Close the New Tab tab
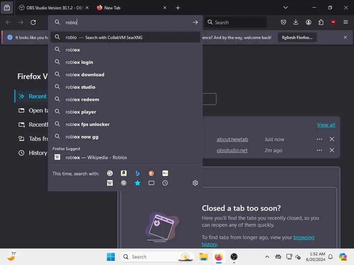 point(165,8)
